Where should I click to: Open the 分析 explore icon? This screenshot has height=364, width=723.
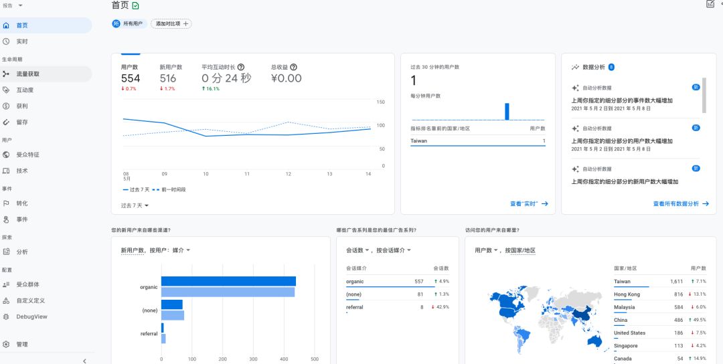6,252
